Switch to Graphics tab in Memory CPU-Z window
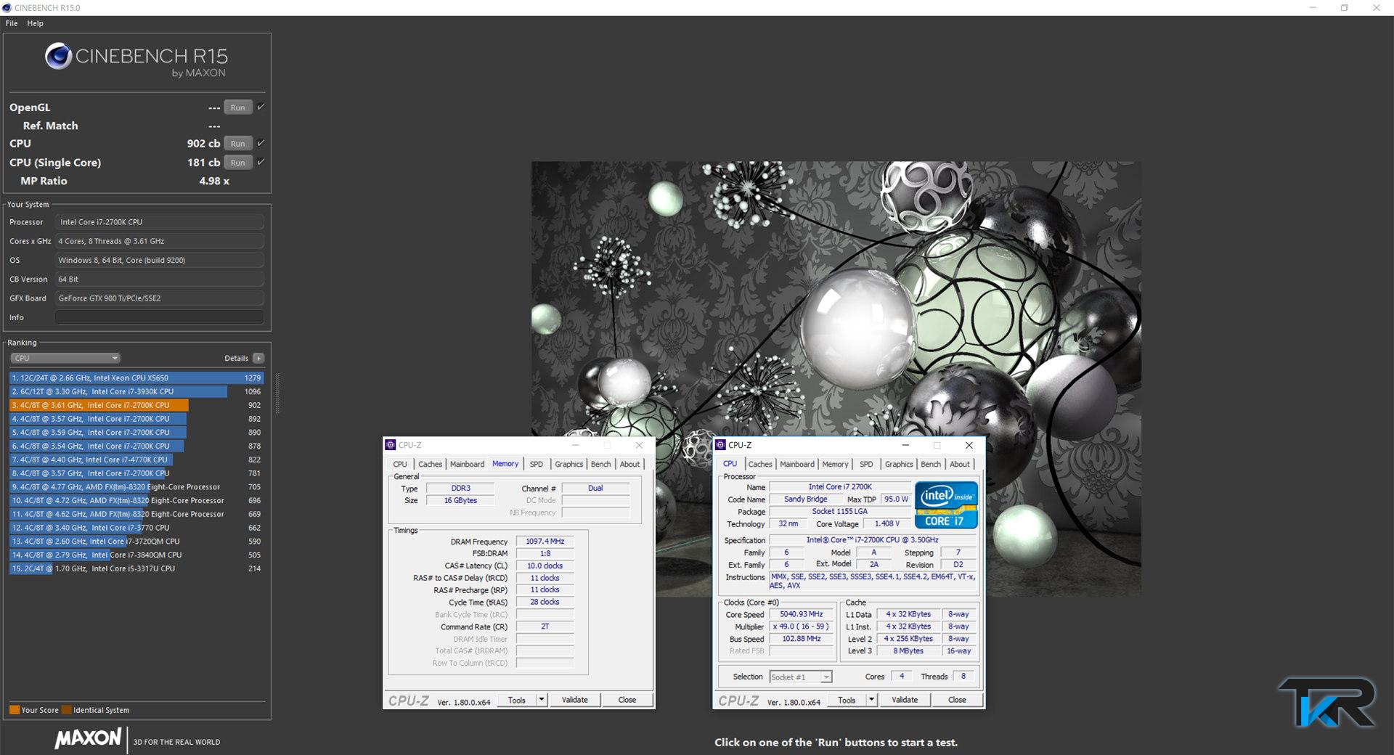The image size is (1394, 755). 568,464
